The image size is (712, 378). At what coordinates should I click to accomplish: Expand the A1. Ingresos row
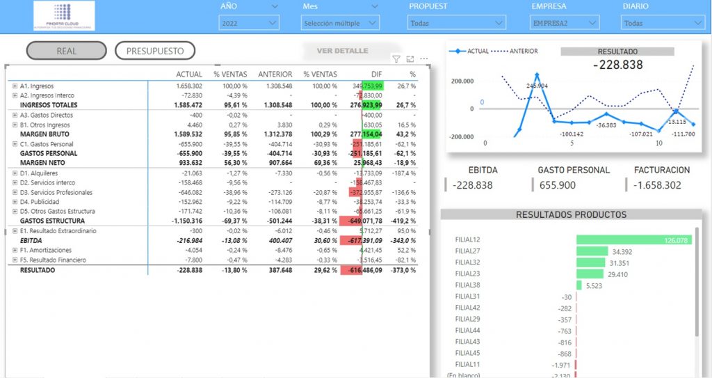15,86
